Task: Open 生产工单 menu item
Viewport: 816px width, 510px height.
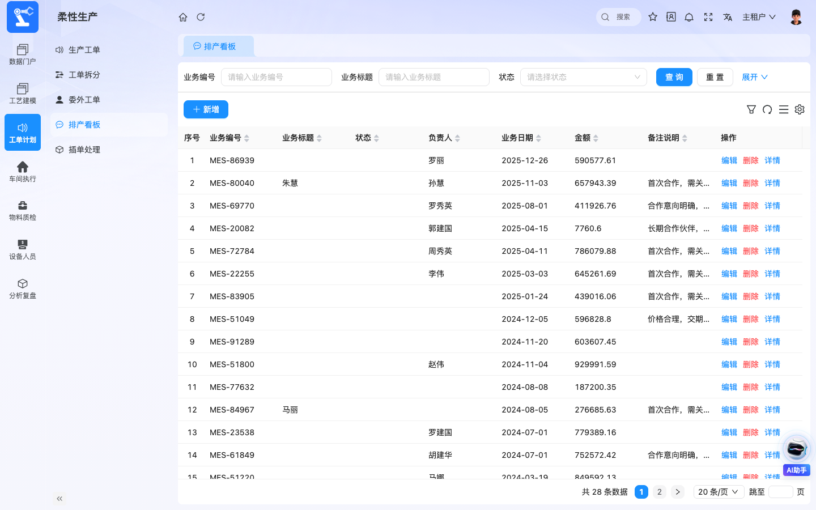Action: (x=109, y=50)
